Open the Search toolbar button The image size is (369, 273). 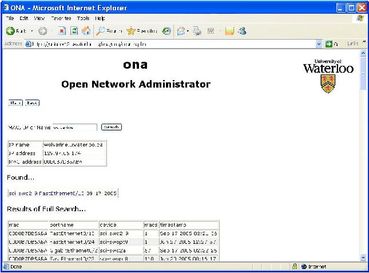coord(108,31)
